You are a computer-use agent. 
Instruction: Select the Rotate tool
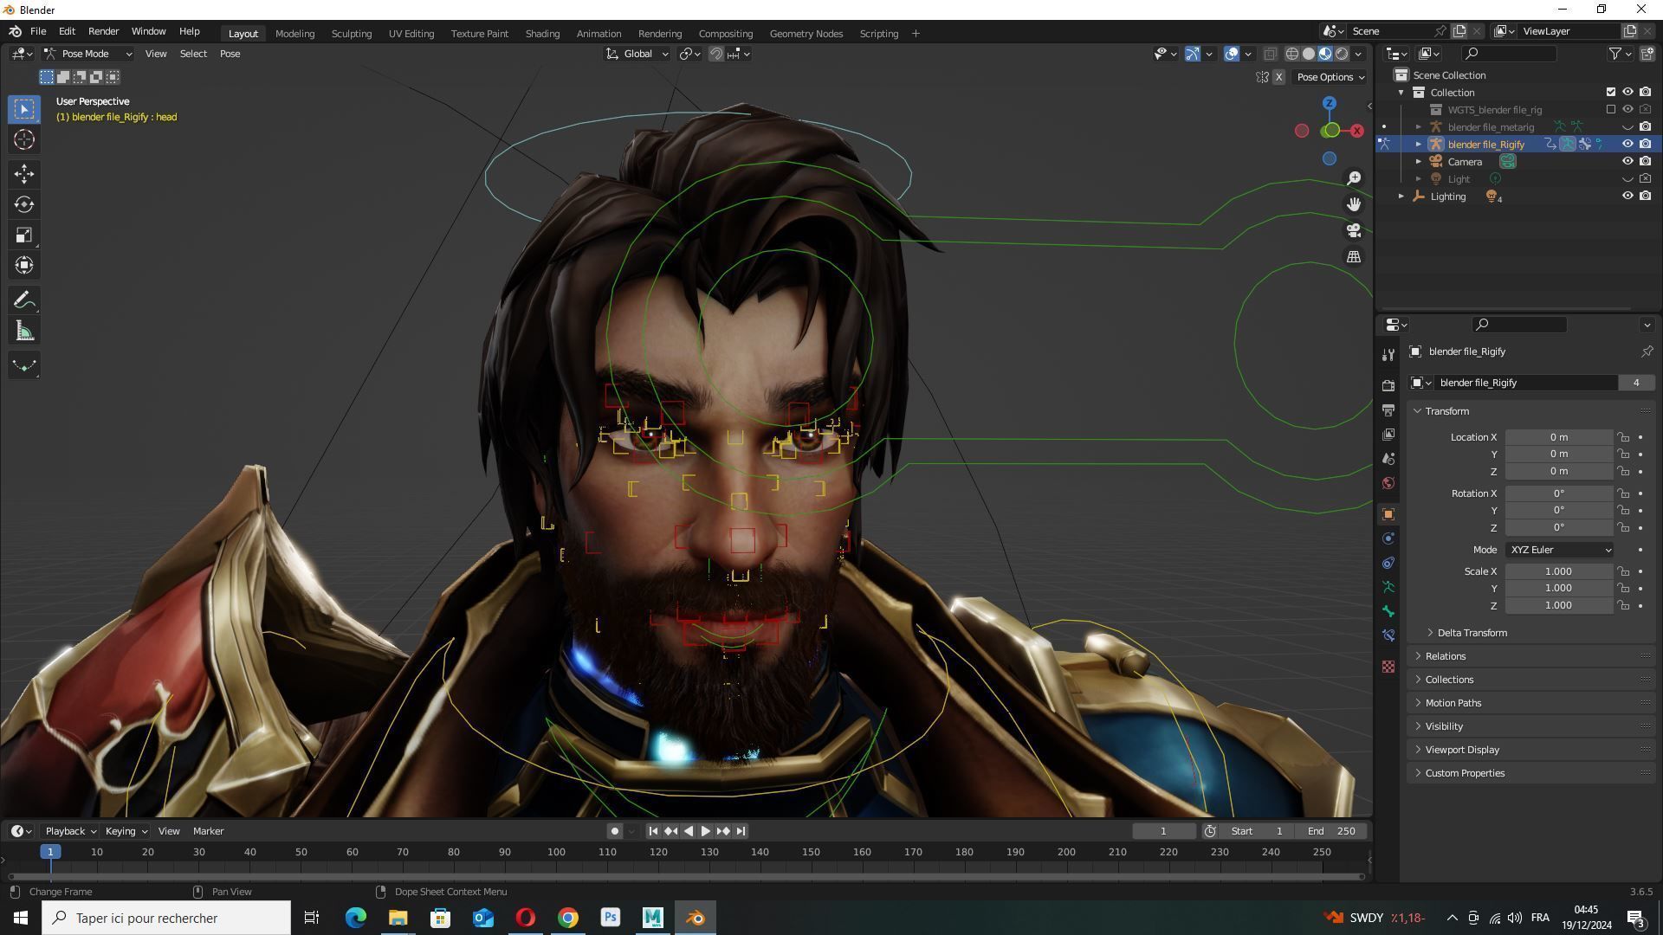pyautogui.click(x=24, y=204)
